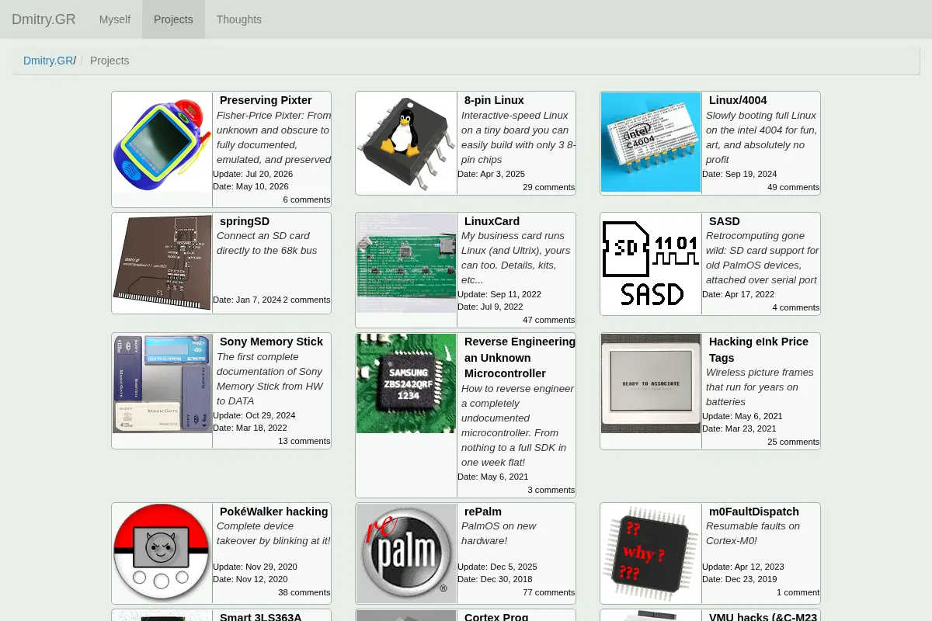Open the PokéWalker hacking project title

click(x=273, y=512)
